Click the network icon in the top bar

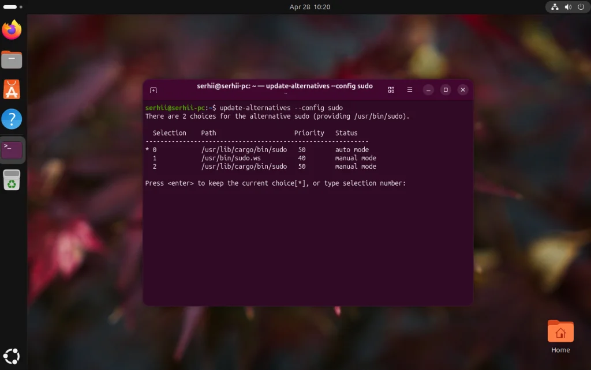point(555,7)
